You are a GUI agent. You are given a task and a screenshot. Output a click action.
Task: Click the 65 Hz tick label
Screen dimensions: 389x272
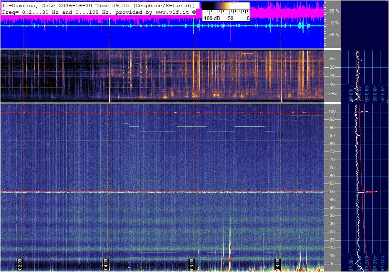tap(332, 168)
